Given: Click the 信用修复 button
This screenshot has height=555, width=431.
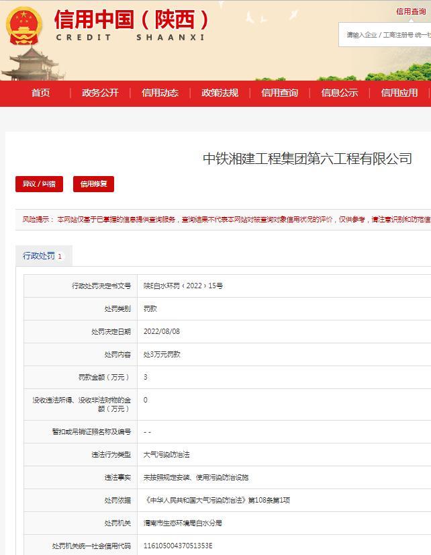Looking at the screenshot, I should point(94,184).
